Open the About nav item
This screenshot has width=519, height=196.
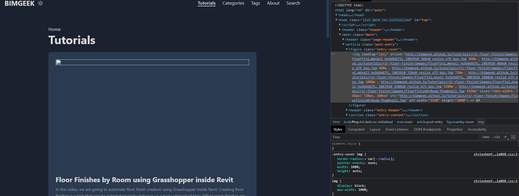tap(273, 3)
